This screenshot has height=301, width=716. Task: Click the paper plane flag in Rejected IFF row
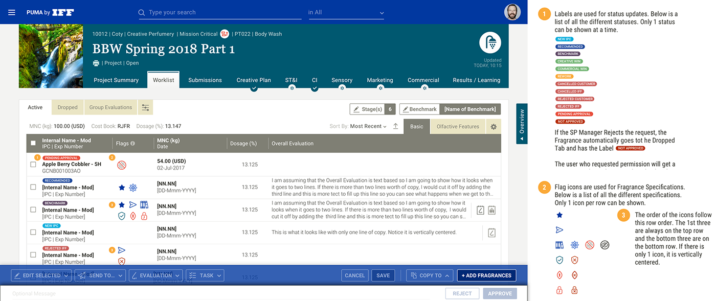(x=122, y=250)
